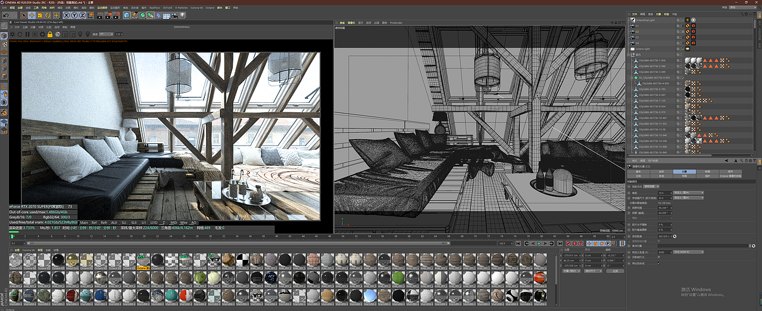The height and width of the screenshot is (311, 762).
Task: Open the 物理 tab in Attributes panel
Action: coord(707,171)
